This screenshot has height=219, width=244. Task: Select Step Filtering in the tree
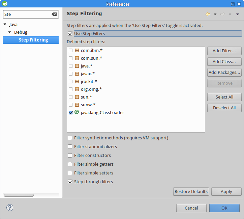(33, 40)
